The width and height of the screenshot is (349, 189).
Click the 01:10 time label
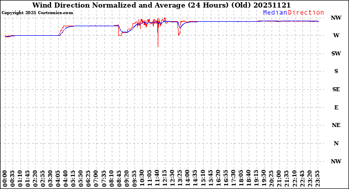point(20,179)
